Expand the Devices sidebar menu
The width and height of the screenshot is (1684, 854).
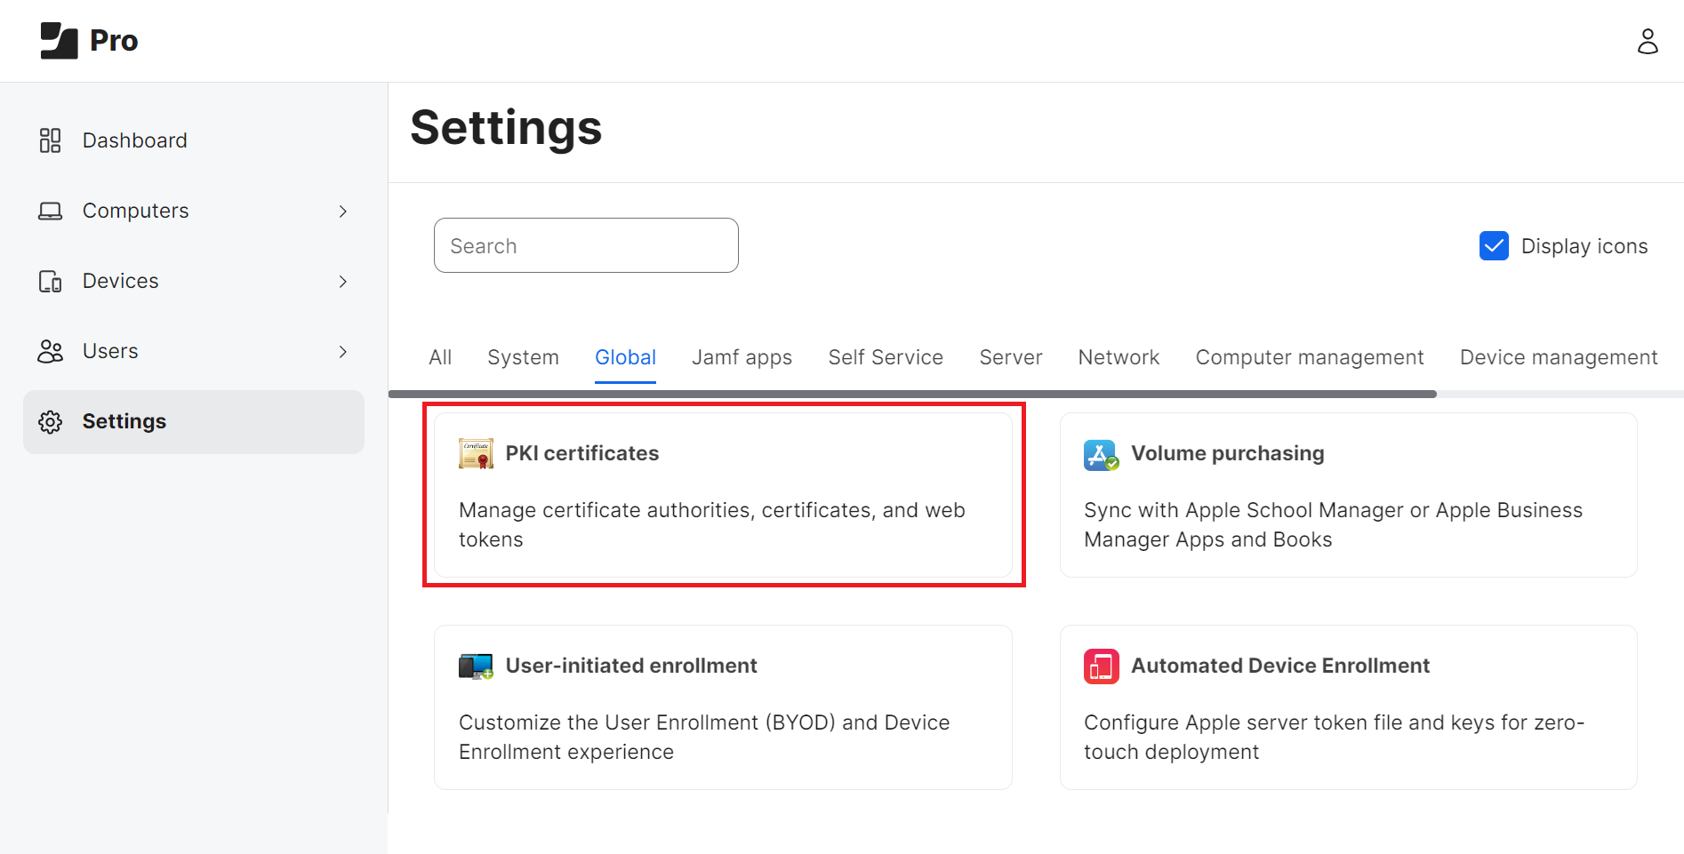(342, 282)
